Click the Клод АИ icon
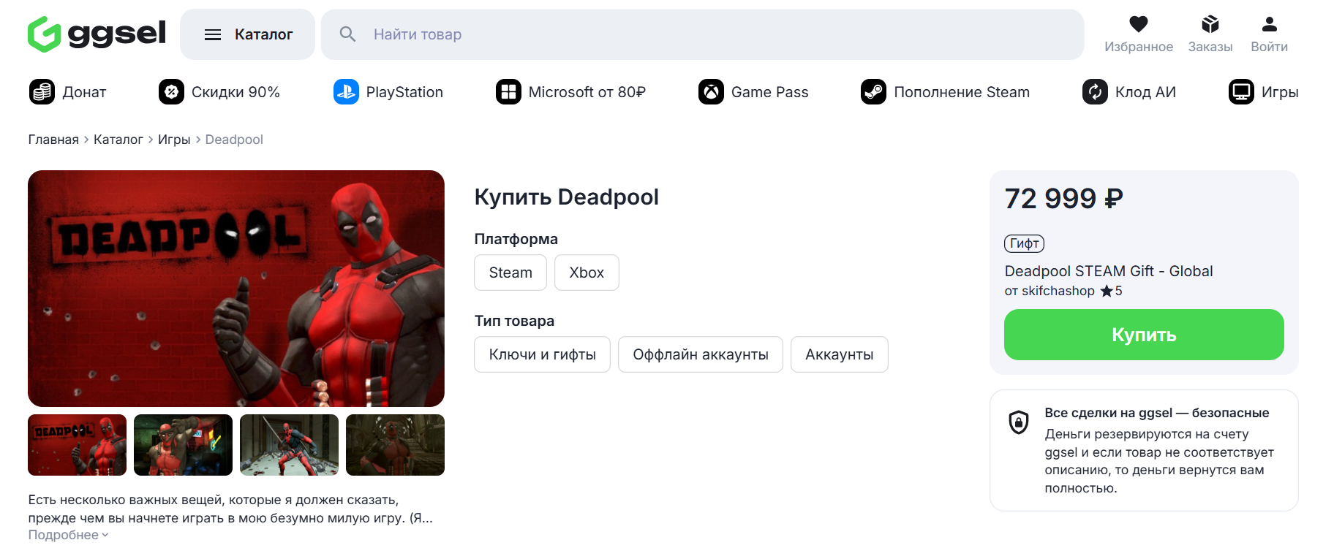 point(1095,92)
